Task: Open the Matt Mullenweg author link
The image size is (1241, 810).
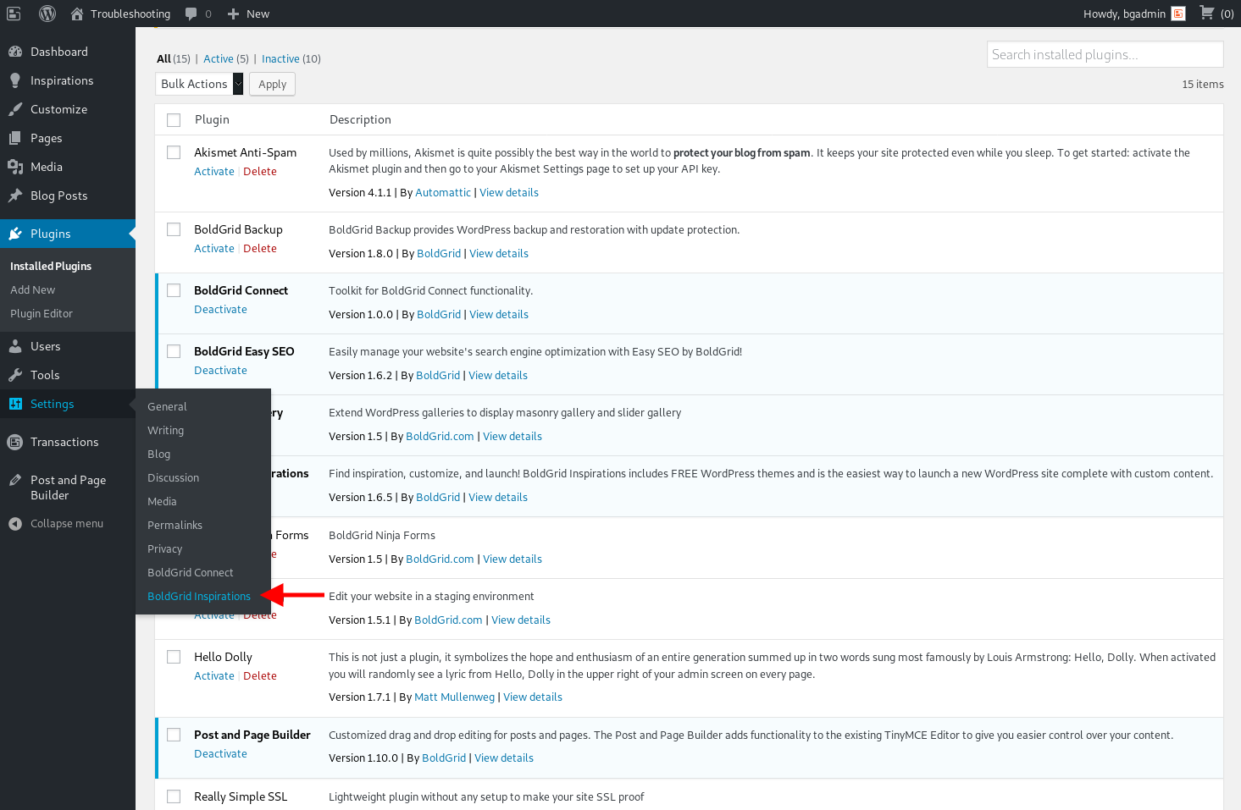Action: tap(454, 697)
